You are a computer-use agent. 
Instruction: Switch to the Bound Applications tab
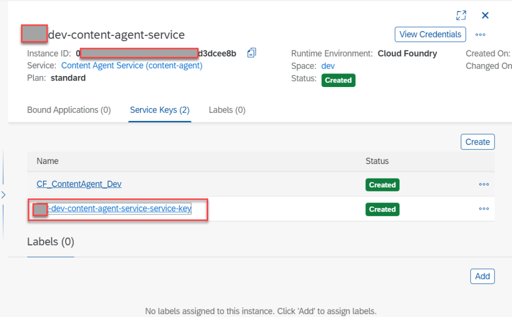(x=69, y=110)
